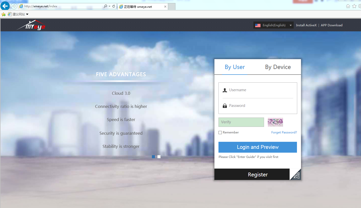This screenshot has height=208, width=361.
Task: Click the refresh icon in address bar
Action: point(114,6)
